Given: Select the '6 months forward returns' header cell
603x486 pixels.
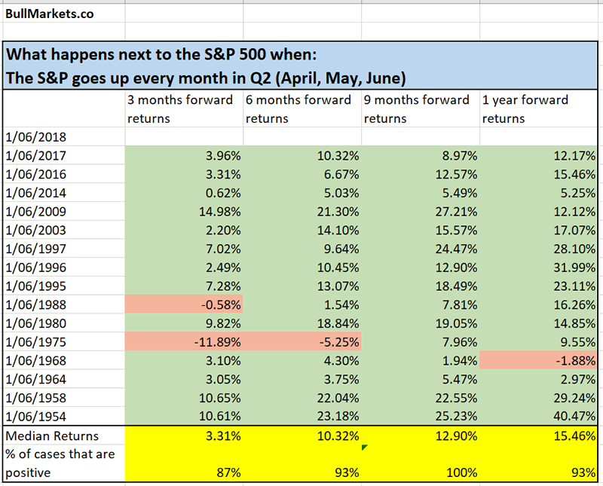Looking at the screenshot, I should [300, 109].
